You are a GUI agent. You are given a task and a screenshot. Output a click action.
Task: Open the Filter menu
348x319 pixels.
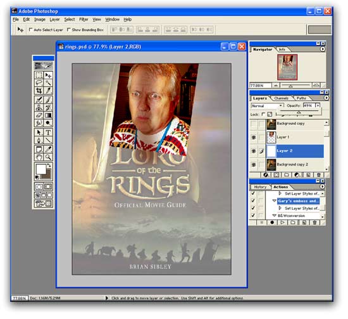84,20
